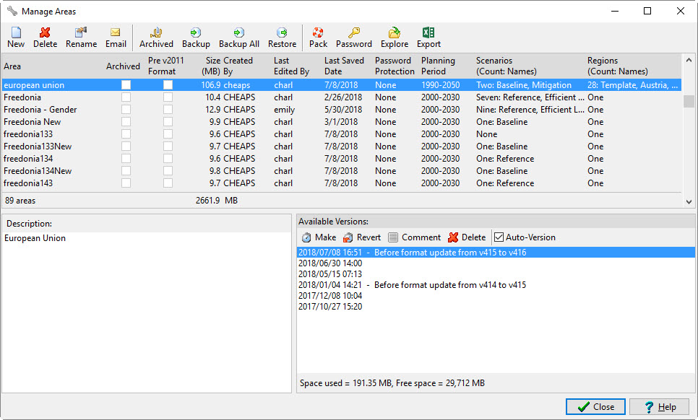This screenshot has width=698, height=420.
Task: Click the Delete area toolbar icon
Action: [45, 32]
